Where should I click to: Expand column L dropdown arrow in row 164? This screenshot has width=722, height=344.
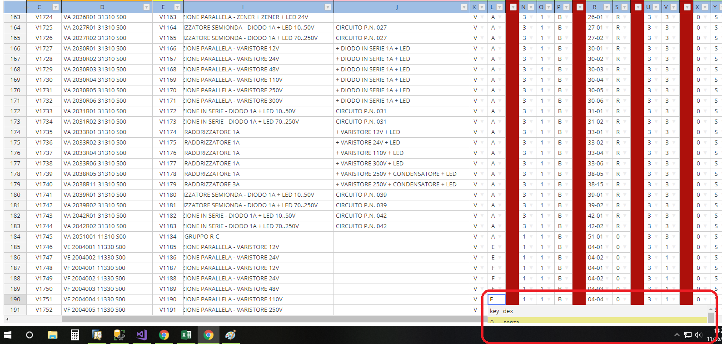click(x=500, y=28)
